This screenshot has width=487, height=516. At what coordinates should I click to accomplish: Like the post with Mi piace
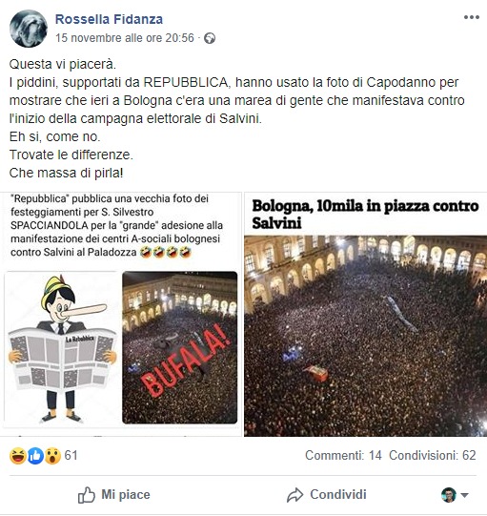113,495
